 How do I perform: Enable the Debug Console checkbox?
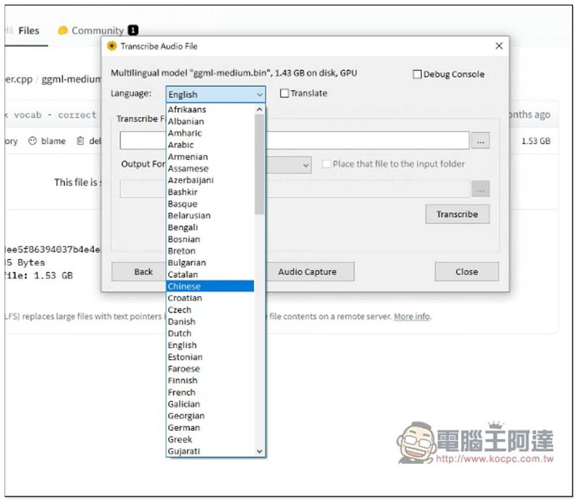pos(417,75)
